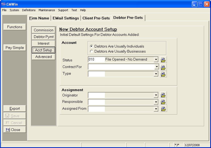Viewport: 211px width, 148px height.
Task: Open the Contract For dropdown
Action: (x=157, y=67)
